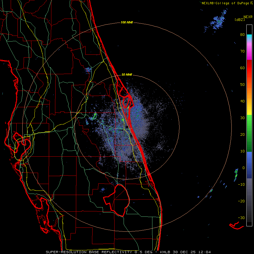Click the 20 value on the dBZ scale

242,135
